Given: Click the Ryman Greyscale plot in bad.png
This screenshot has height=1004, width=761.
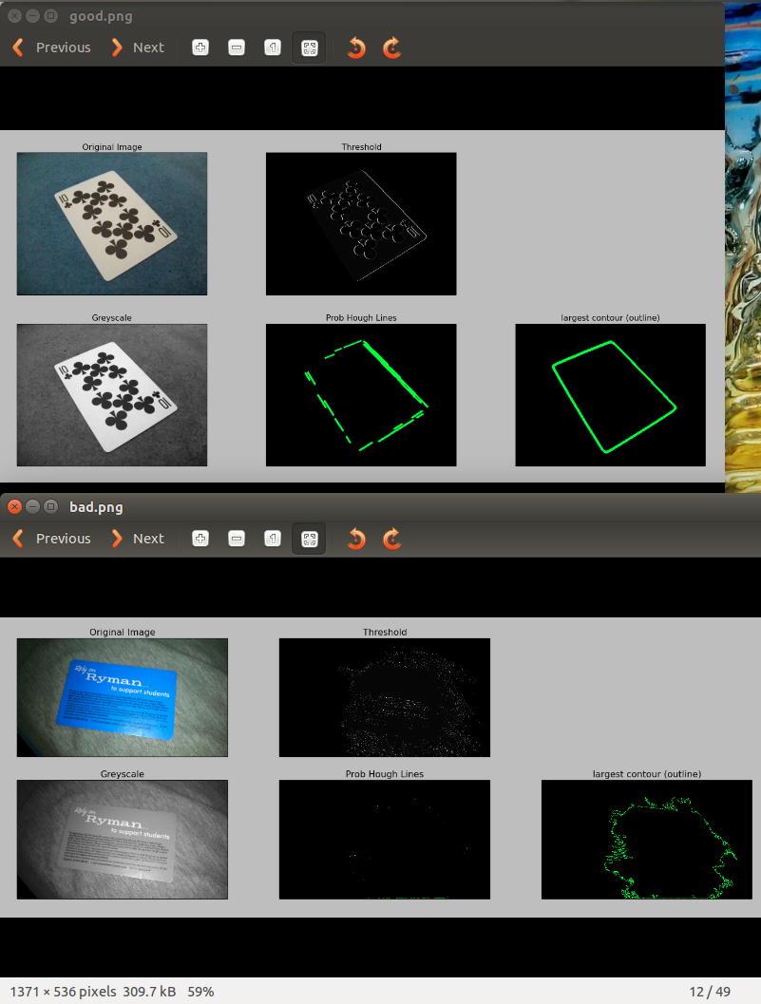Looking at the screenshot, I should tap(123, 840).
